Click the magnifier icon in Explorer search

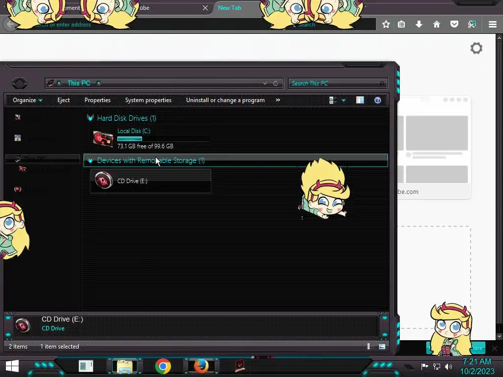click(x=382, y=83)
